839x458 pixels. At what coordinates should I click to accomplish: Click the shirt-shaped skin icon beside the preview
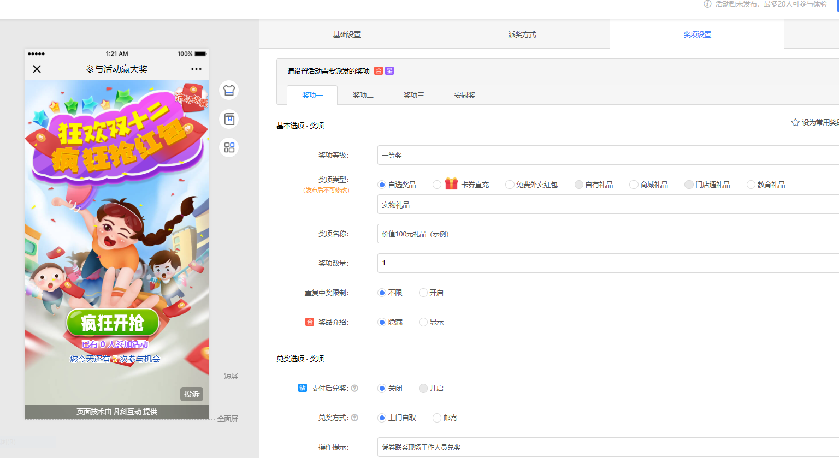click(229, 90)
